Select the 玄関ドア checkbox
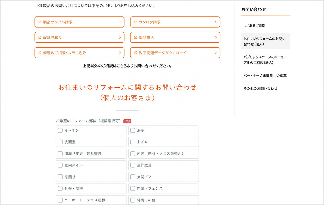The image size is (324, 205). (133, 177)
